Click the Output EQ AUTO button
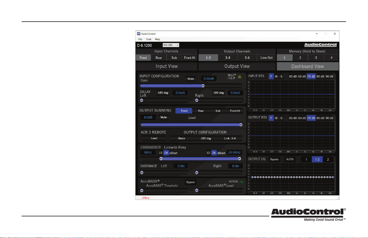This screenshot has height=238, width=368. tap(290, 159)
